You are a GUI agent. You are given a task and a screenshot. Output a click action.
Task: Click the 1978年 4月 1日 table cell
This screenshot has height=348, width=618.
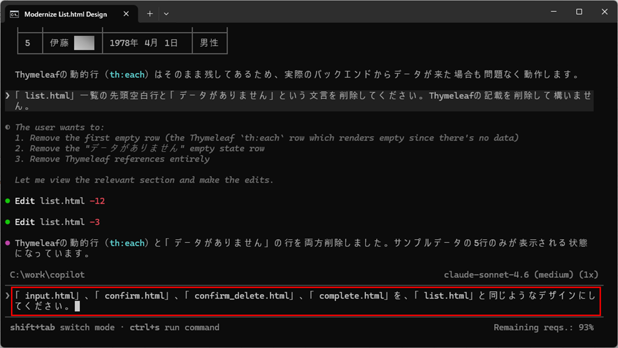coord(144,43)
